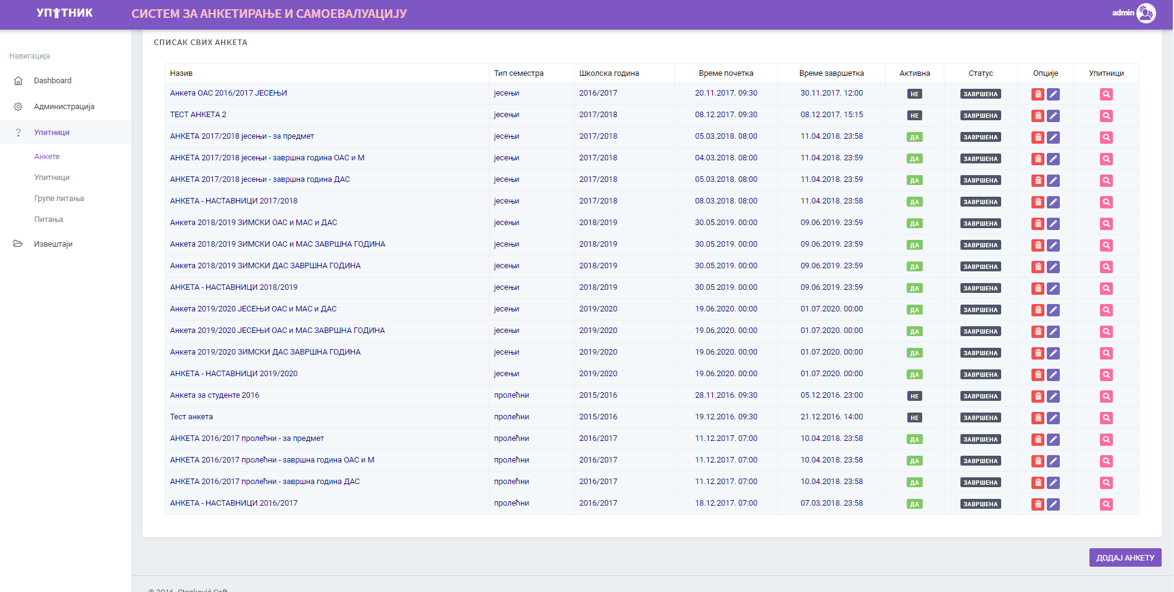Open magnifier icon for 'АНКЕТА - НАСТАВНИЦИ 2016/2017'
Image resolution: width=1174 pixels, height=592 pixels.
tap(1106, 504)
